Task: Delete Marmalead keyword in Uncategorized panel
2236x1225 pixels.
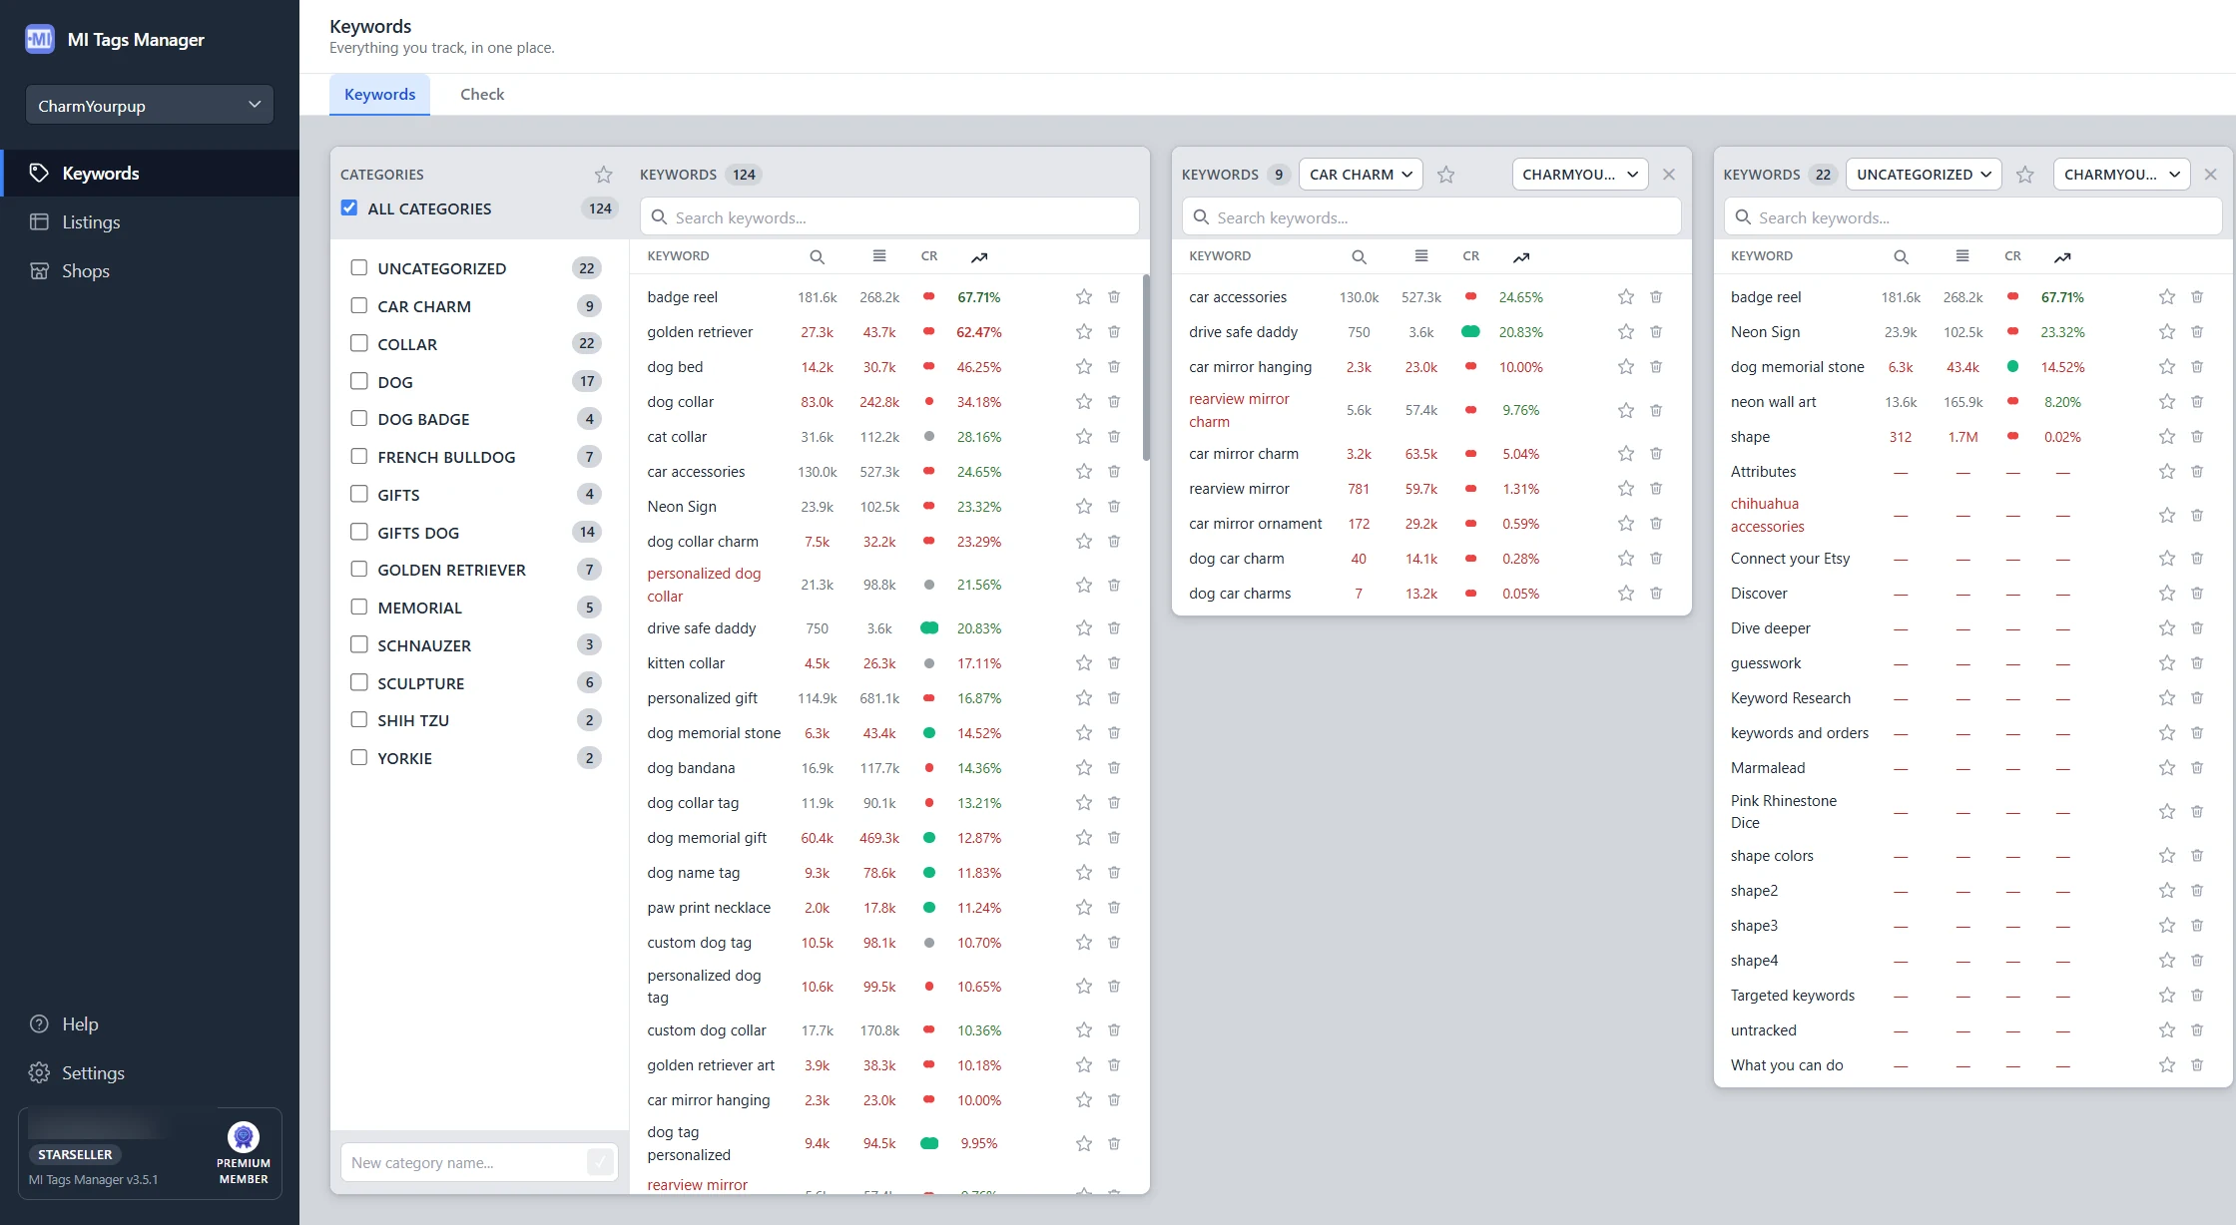Action: (2197, 768)
